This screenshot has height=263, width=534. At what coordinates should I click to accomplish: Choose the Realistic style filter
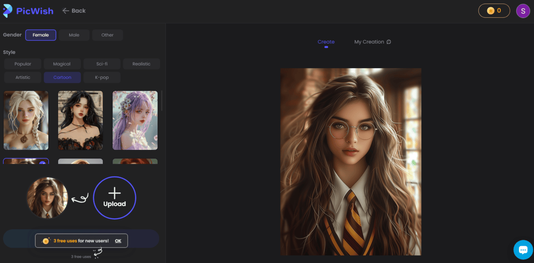pyautogui.click(x=142, y=64)
